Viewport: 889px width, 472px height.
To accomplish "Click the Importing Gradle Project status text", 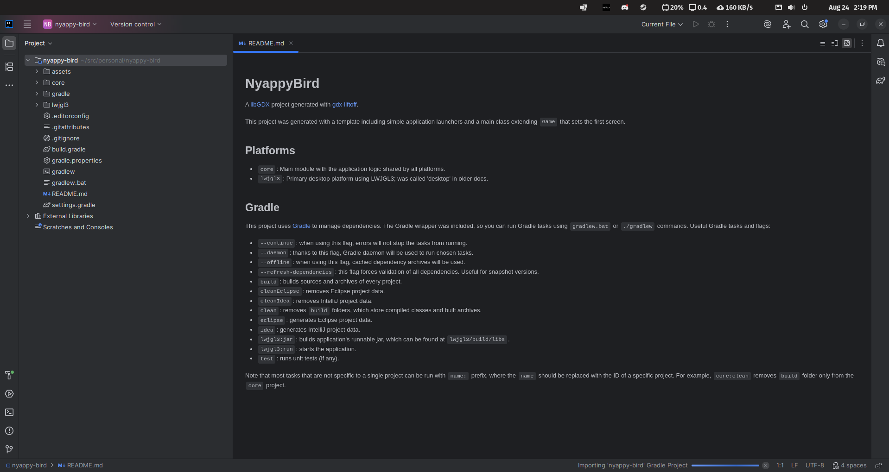I will (633, 466).
